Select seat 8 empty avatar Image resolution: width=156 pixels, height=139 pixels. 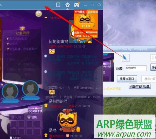pyautogui.click(x=30, y=88)
